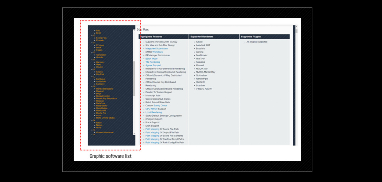
Task: Open the GPU Affinity link
Action: pos(152,109)
